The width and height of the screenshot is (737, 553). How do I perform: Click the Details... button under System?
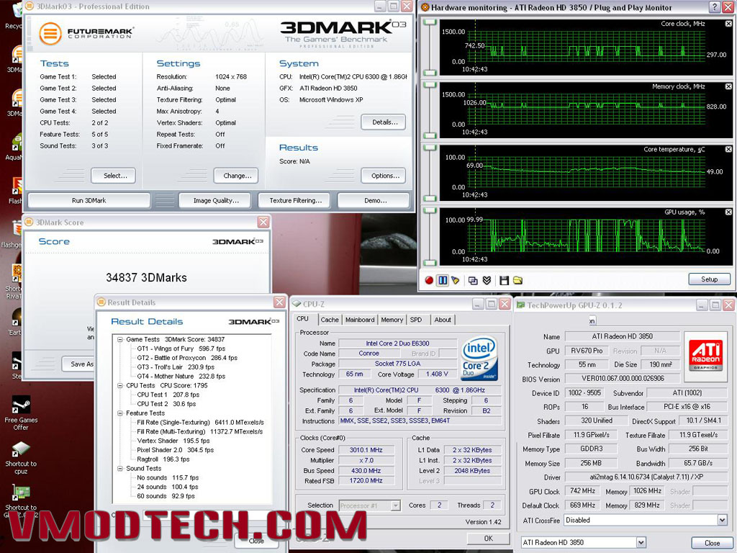(384, 122)
